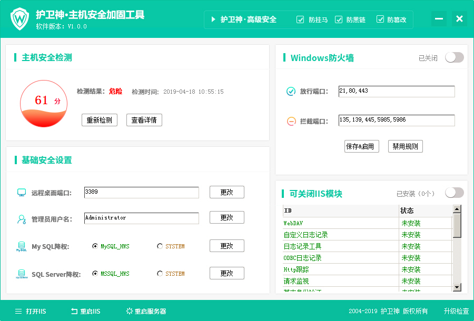
Task: Click the IIS module list scroll down arrow
Action: tap(457, 287)
